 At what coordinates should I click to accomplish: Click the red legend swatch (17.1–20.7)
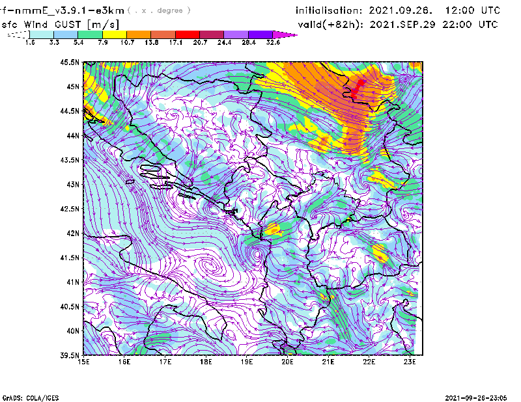(x=188, y=34)
